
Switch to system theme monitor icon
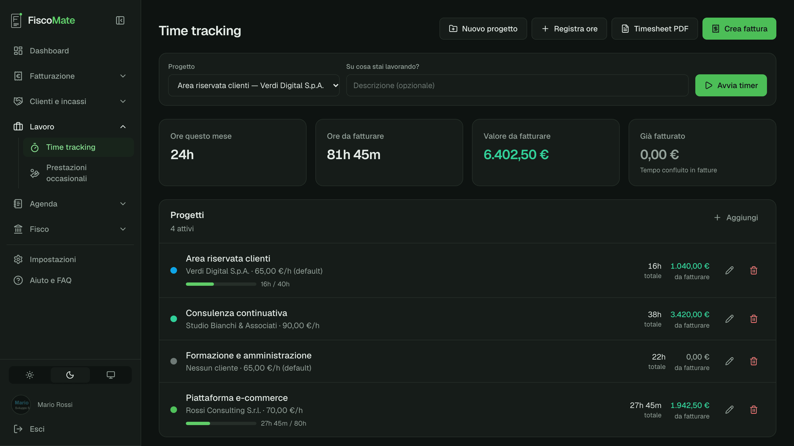point(111,375)
